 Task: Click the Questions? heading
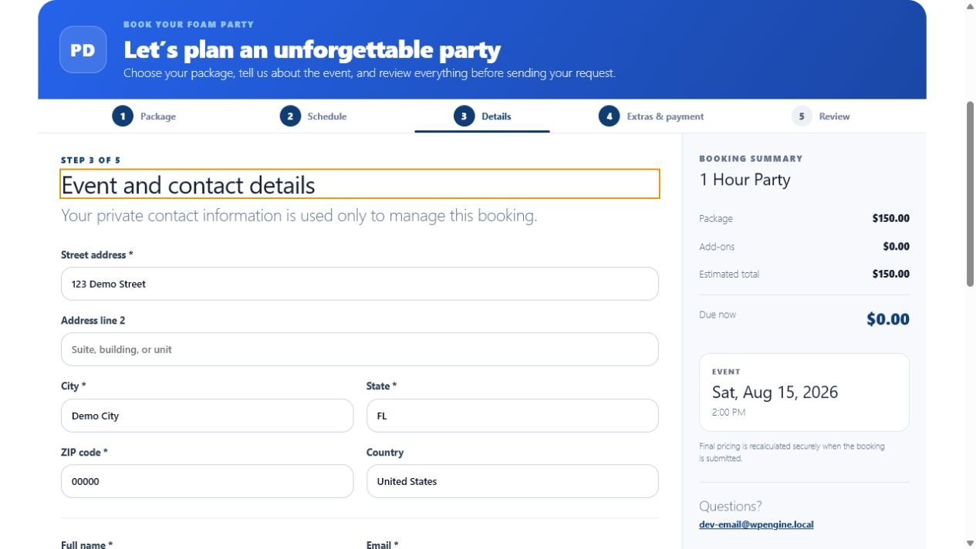pyautogui.click(x=731, y=506)
